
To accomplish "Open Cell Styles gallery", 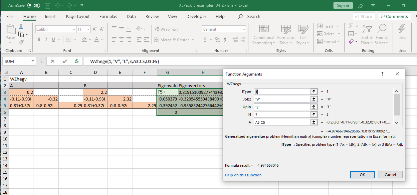I will tap(303, 35).
